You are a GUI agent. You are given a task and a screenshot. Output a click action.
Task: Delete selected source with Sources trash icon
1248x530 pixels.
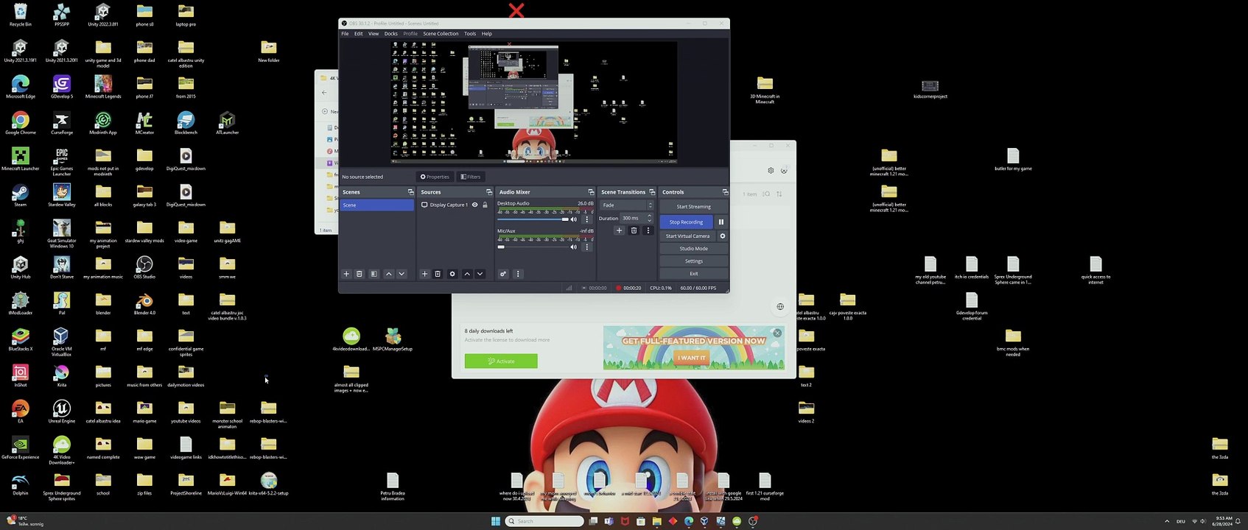coord(438,274)
